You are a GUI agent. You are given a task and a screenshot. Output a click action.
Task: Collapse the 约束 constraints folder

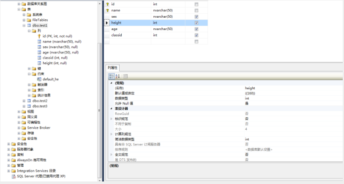pyautogui.click(x=29, y=74)
